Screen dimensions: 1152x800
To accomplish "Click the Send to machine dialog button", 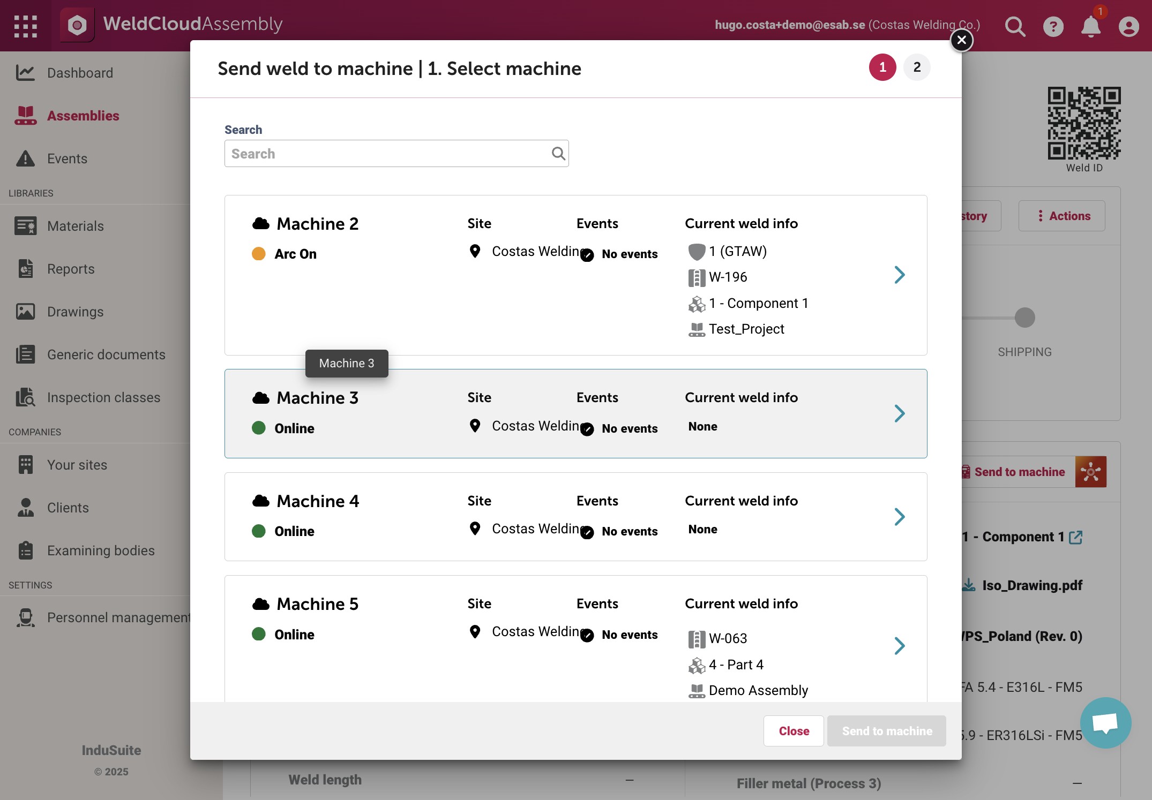I will [x=887, y=731].
